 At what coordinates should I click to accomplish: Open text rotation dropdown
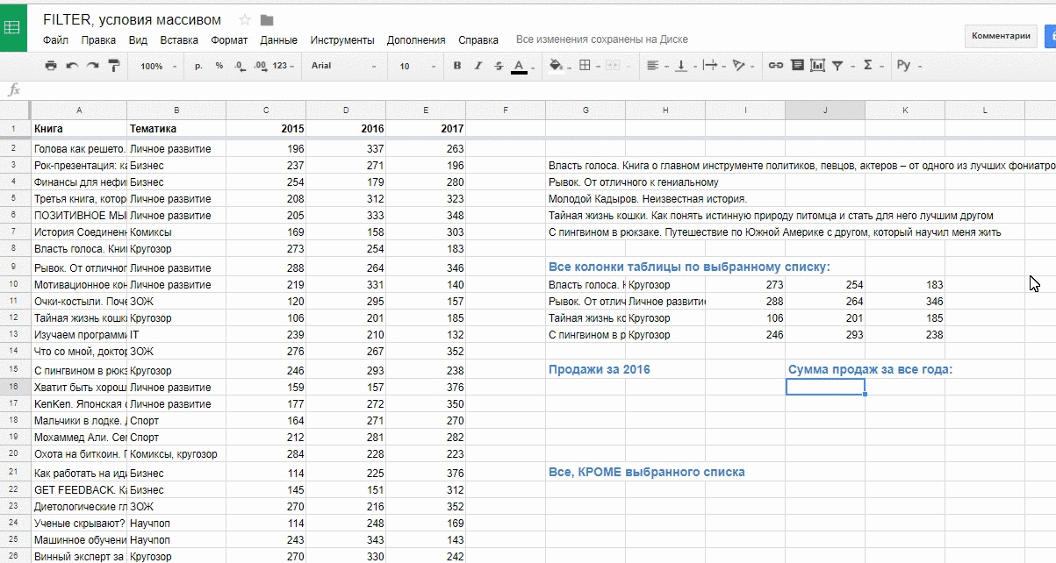pos(743,66)
